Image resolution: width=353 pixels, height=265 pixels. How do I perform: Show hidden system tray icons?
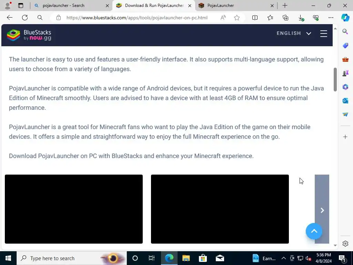(284, 258)
